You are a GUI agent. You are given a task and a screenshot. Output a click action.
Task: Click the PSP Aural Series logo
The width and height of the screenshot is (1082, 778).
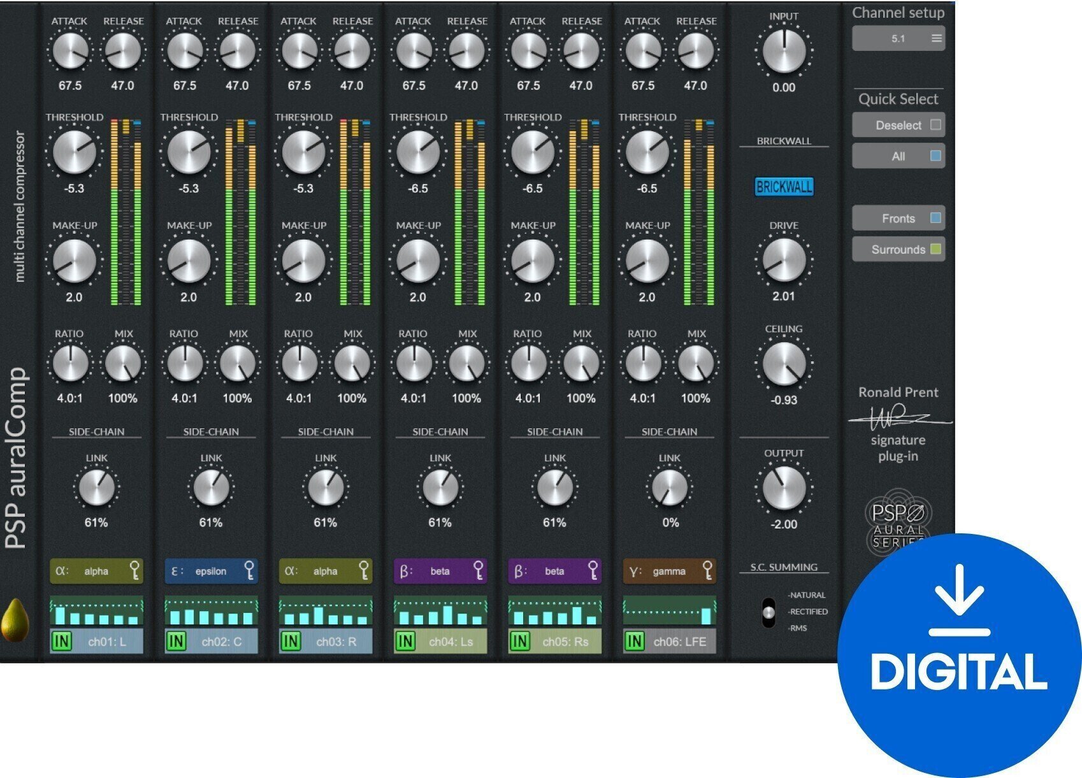point(898,521)
